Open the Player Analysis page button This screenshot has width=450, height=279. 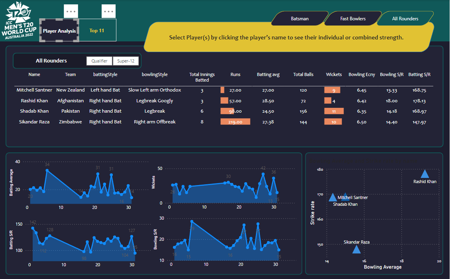click(x=59, y=31)
